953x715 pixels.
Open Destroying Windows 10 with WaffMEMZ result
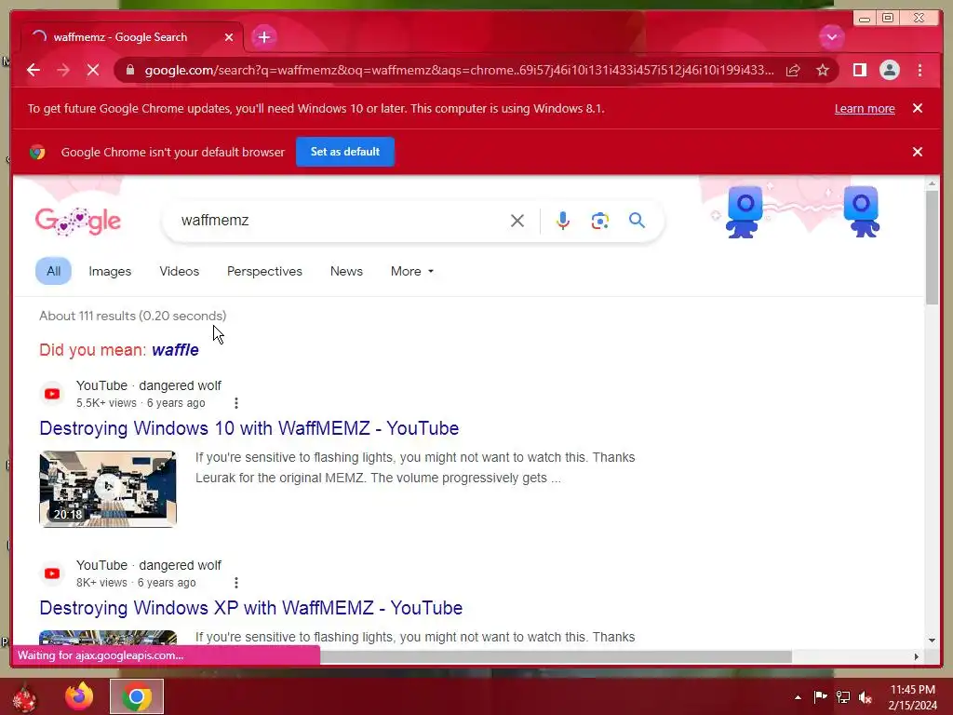click(x=249, y=428)
